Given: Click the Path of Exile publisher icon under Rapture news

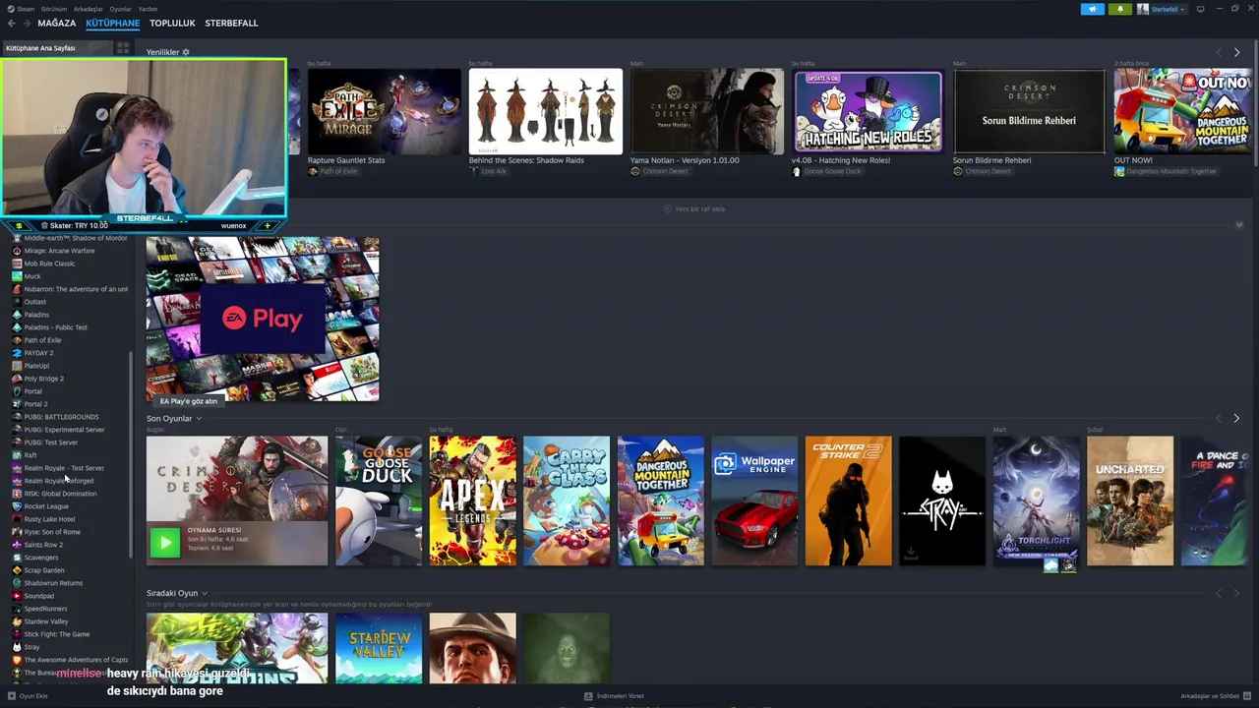Looking at the screenshot, I should coord(313,171).
